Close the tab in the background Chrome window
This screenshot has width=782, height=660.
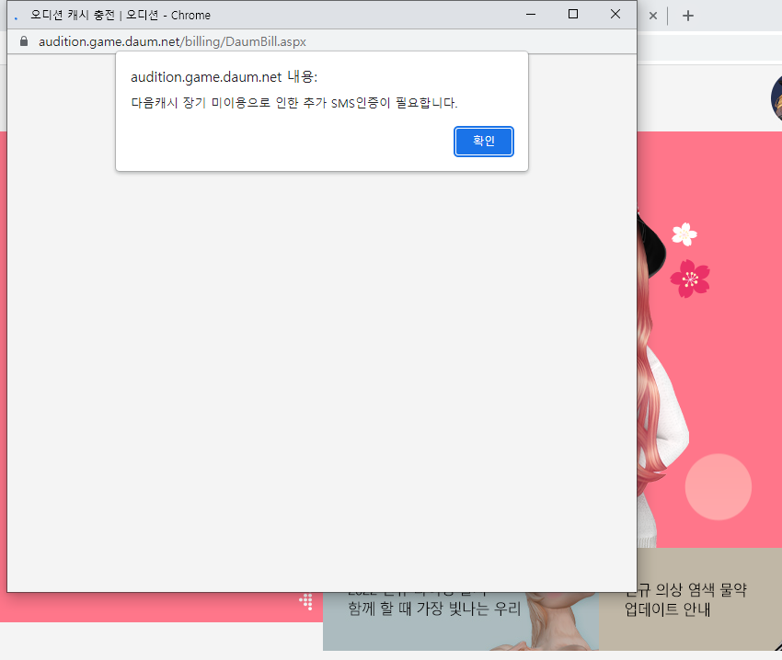653,16
